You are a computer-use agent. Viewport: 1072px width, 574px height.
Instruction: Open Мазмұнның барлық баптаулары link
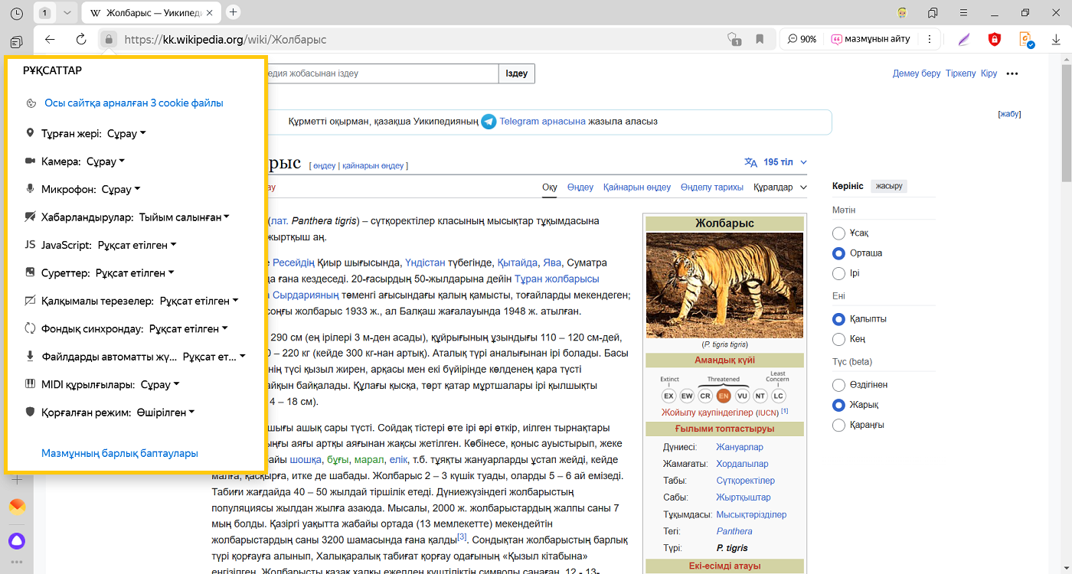point(119,453)
